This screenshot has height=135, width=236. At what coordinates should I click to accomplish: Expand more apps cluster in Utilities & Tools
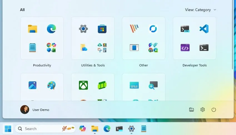pos(102,48)
